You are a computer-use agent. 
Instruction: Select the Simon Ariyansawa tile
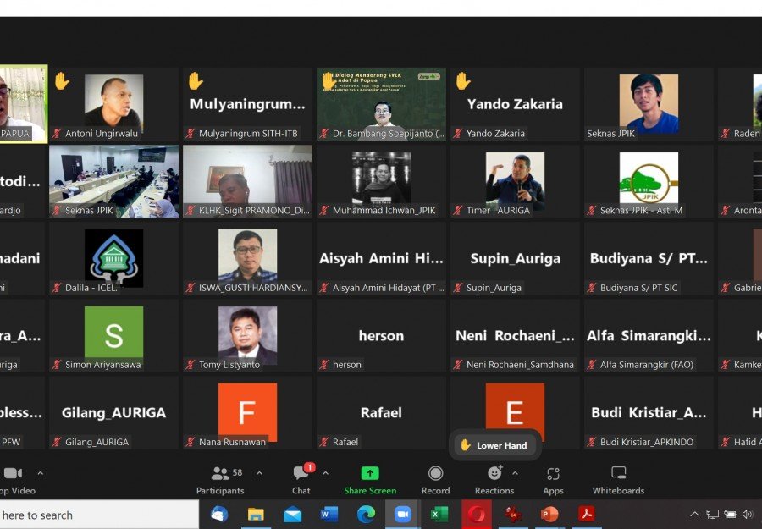click(113, 336)
